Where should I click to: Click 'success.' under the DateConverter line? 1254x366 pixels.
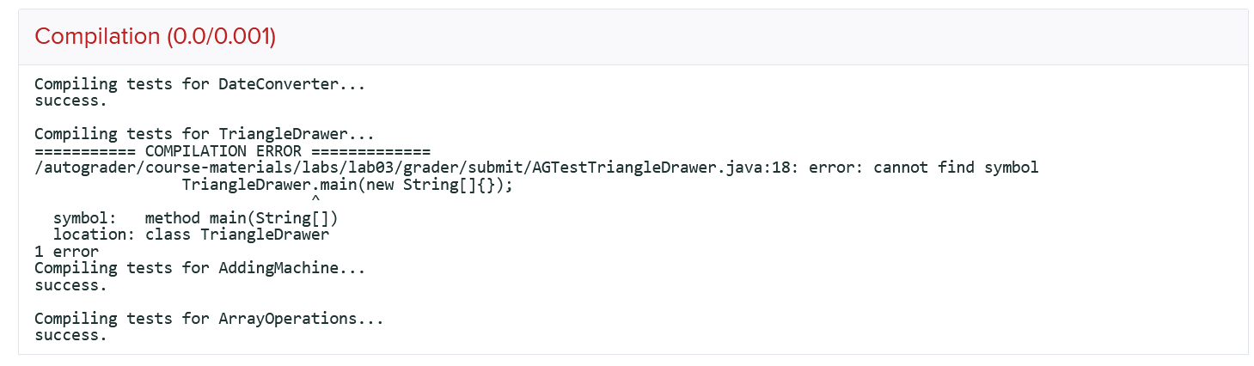(70, 101)
